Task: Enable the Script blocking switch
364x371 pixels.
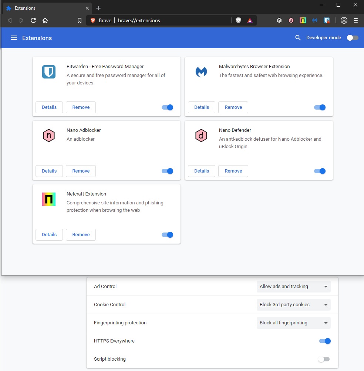Action: [324, 359]
